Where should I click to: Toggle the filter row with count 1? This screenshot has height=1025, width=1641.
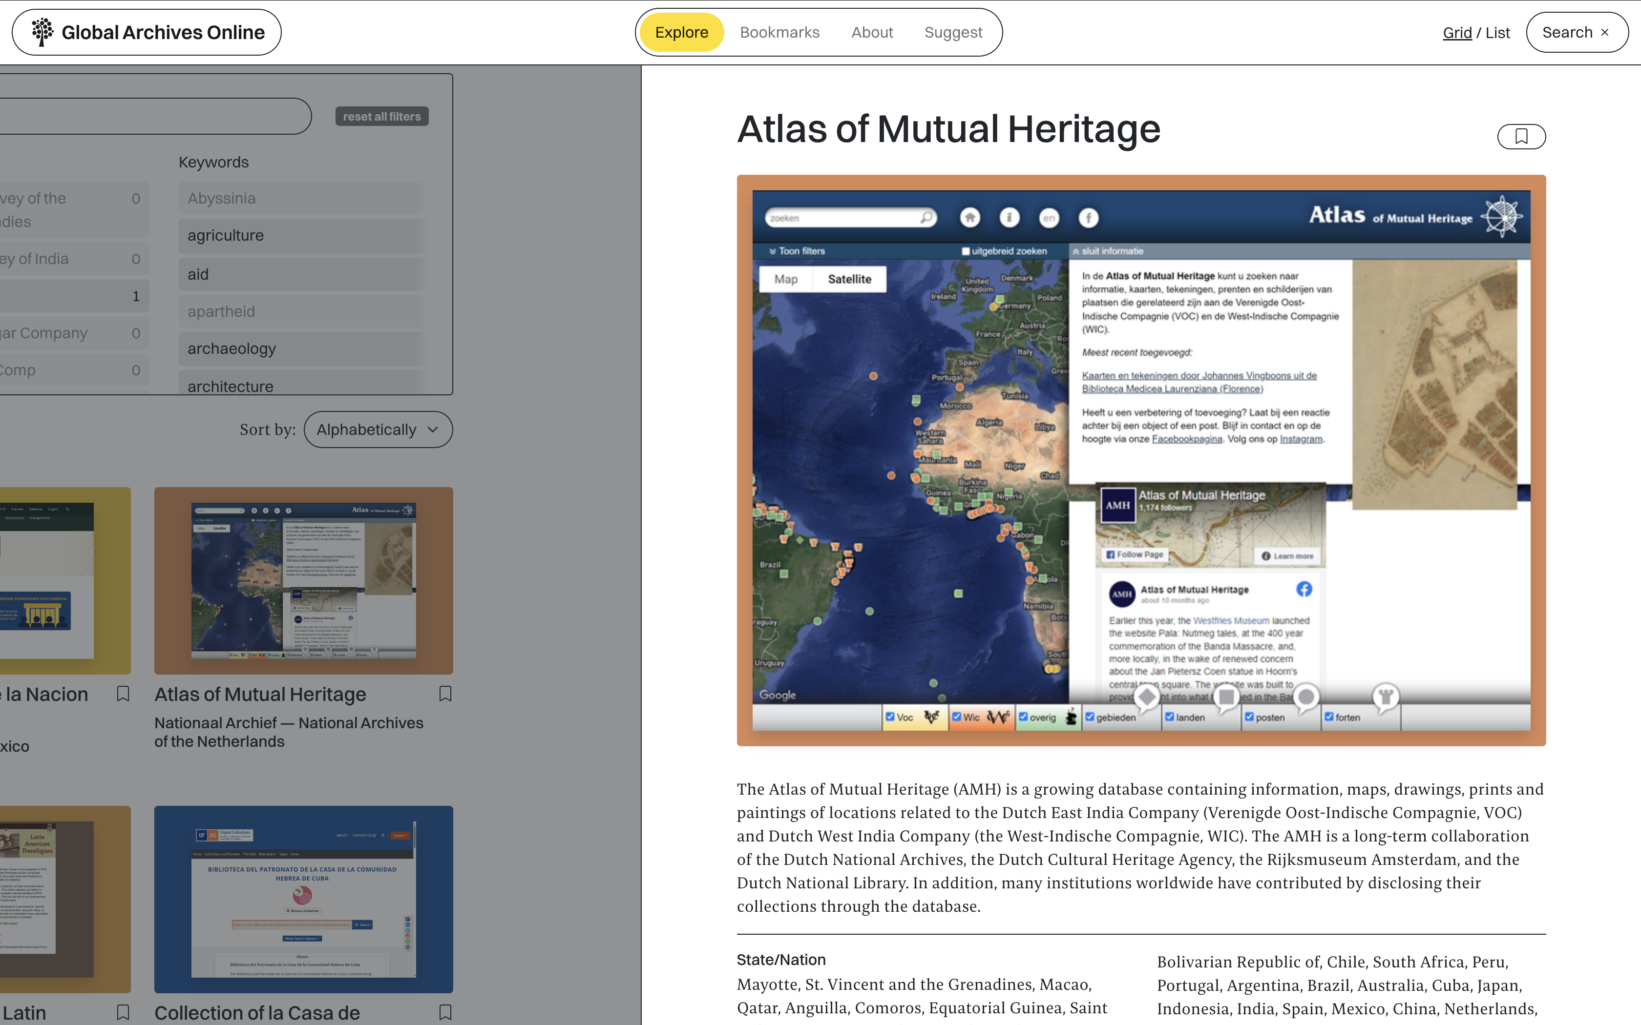75,296
